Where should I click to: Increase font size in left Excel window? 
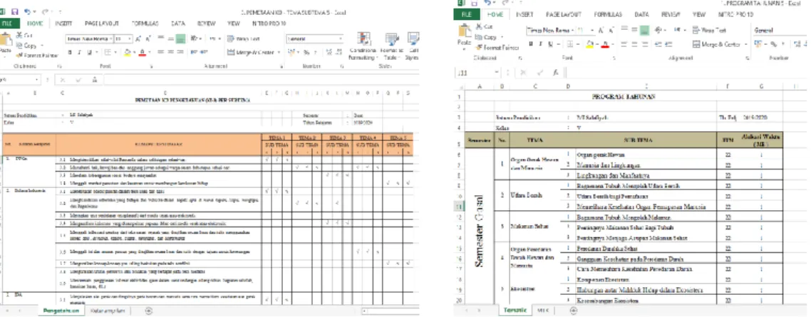point(137,38)
